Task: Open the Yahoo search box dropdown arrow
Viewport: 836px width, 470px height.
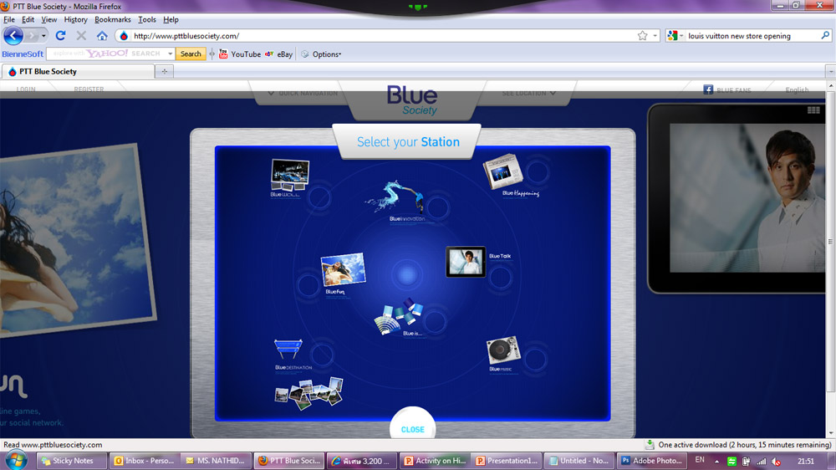Action: (170, 54)
